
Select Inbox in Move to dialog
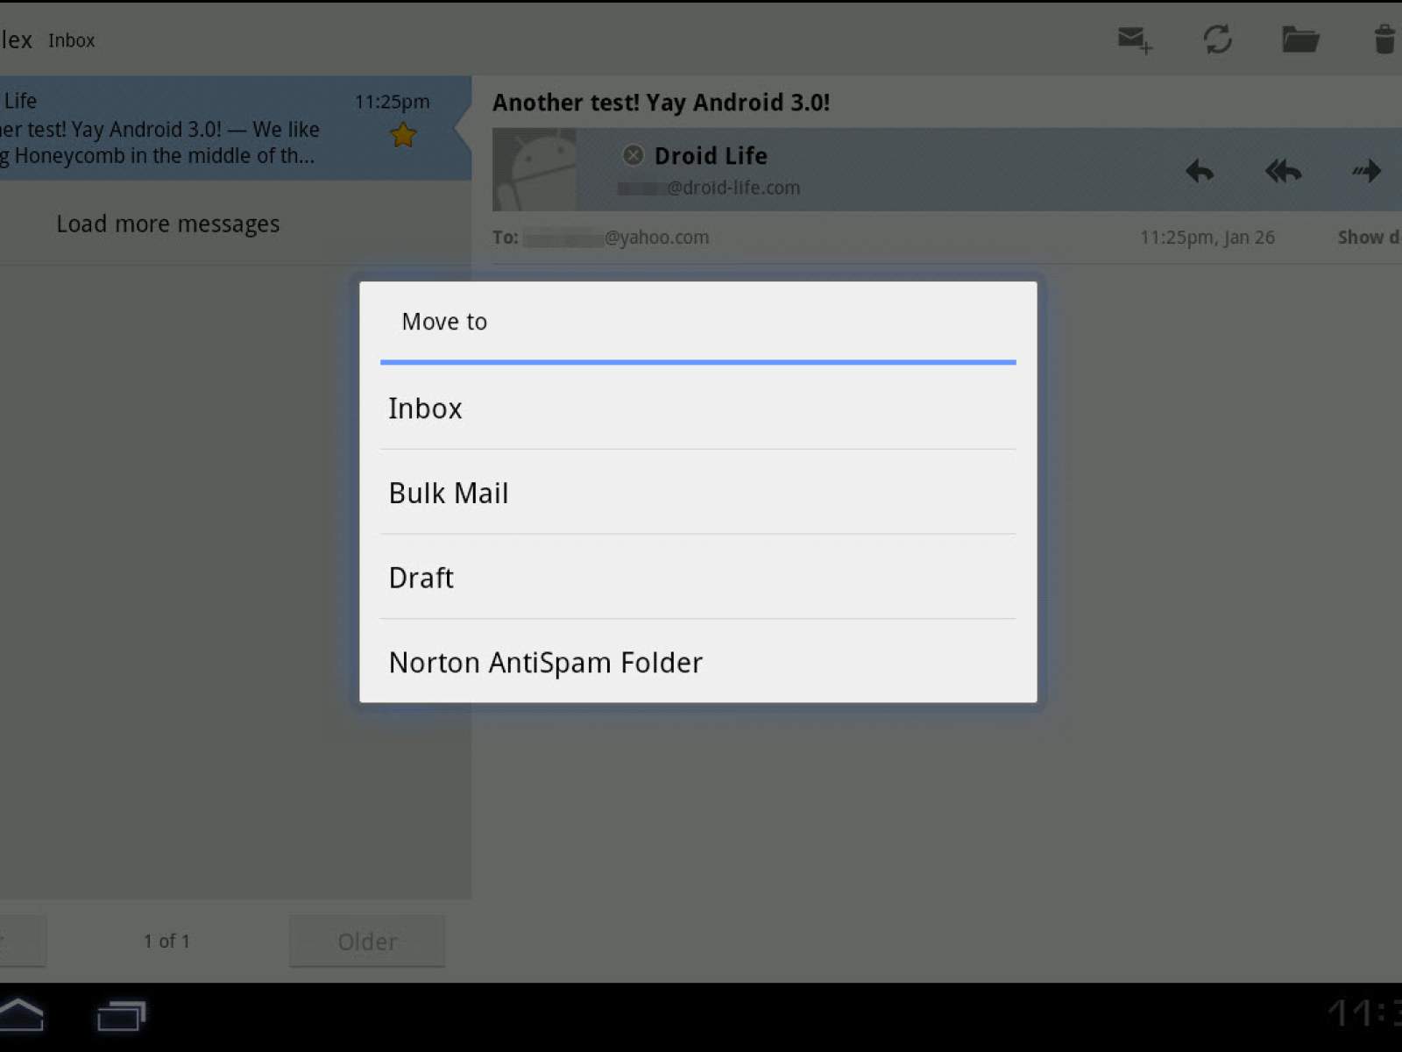697,409
